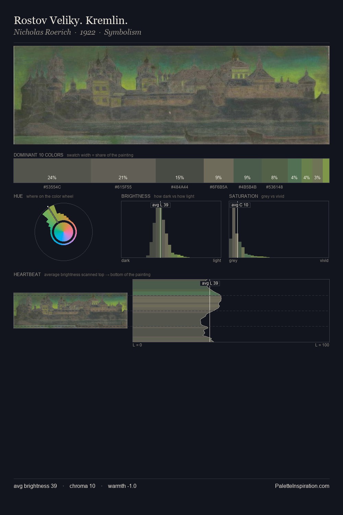The height and width of the screenshot is (515, 343).
Task: Click the 'grey' axis label
Action: pos(233,261)
